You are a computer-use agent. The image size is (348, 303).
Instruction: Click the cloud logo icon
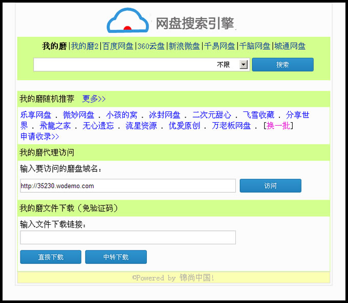click(127, 21)
